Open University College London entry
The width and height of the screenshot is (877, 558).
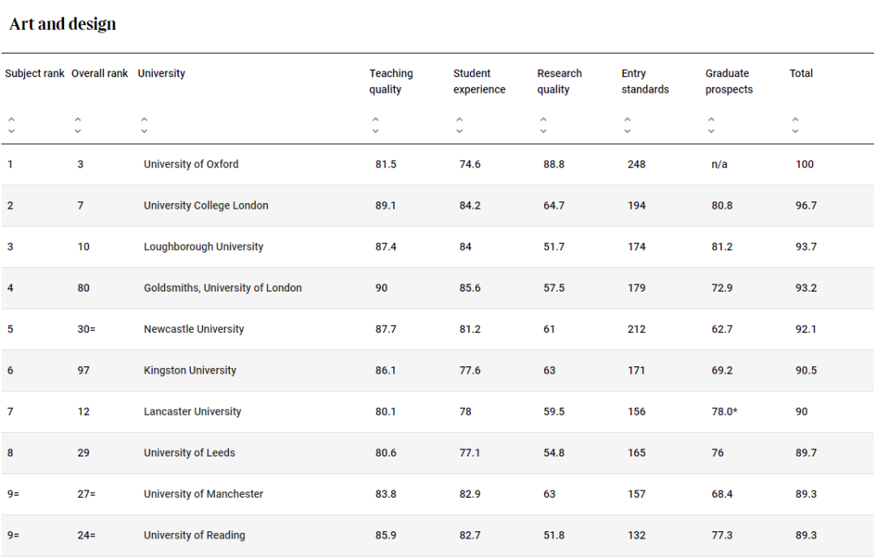[x=205, y=205]
